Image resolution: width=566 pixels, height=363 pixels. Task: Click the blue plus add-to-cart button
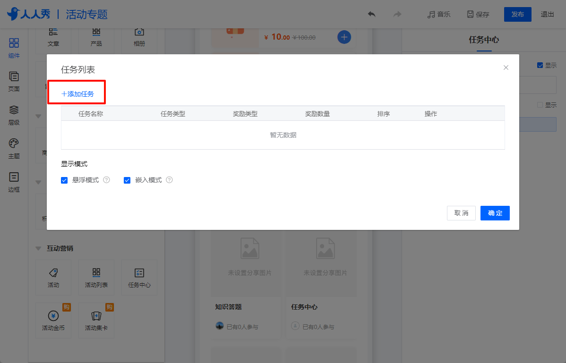point(344,37)
